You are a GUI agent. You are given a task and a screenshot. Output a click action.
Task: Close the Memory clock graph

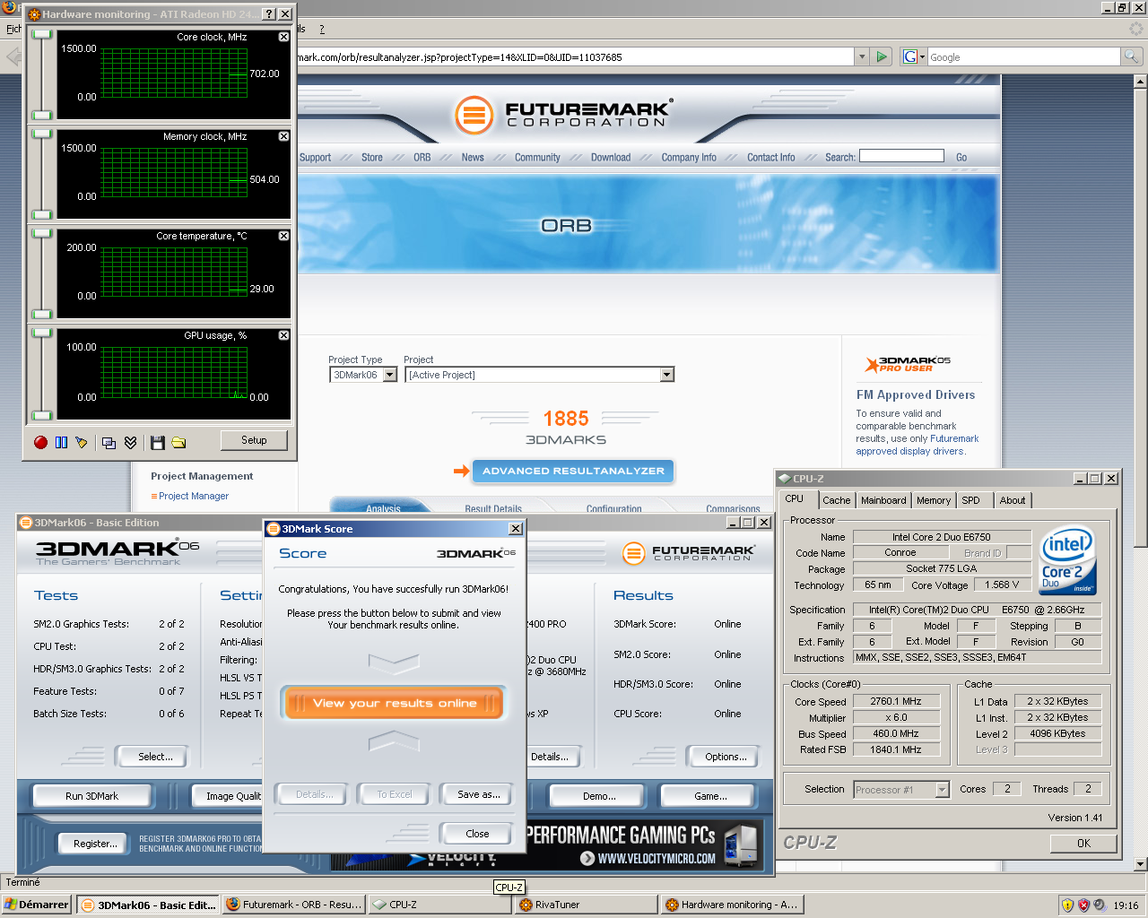(283, 136)
